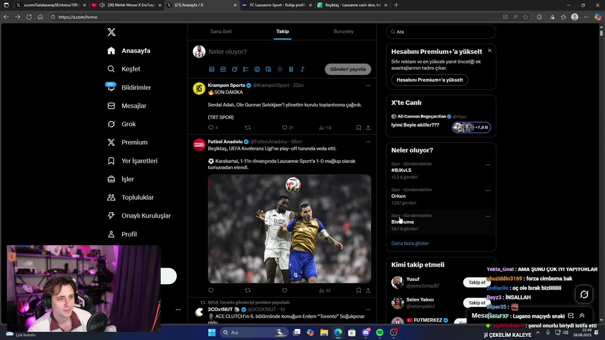Switch to Takip timeline tab
The width and height of the screenshot is (605, 340).
pos(283,31)
